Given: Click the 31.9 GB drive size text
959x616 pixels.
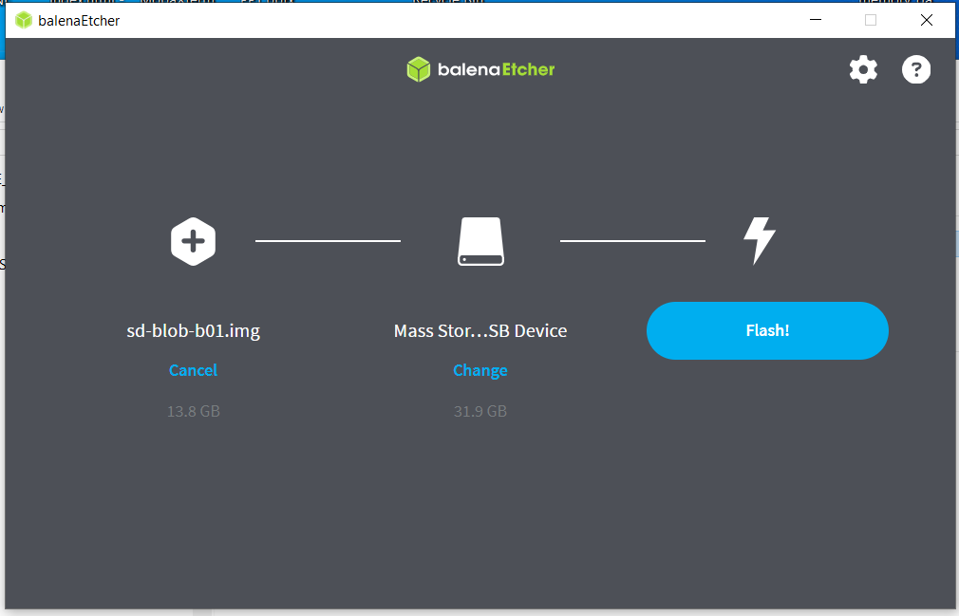Looking at the screenshot, I should [x=480, y=411].
